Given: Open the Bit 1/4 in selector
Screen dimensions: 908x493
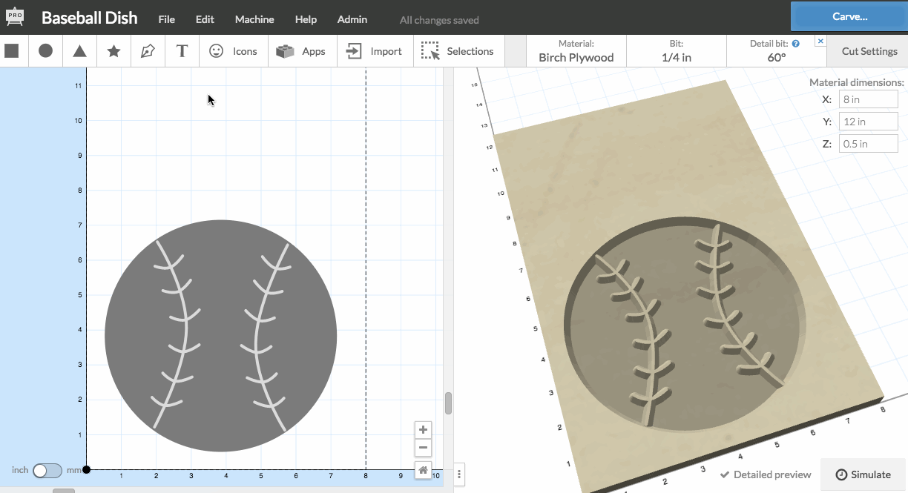Looking at the screenshot, I should pyautogui.click(x=676, y=51).
